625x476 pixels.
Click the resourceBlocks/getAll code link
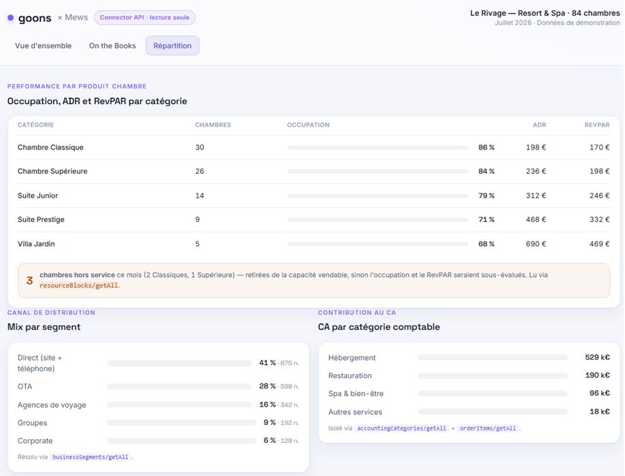click(x=79, y=285)
